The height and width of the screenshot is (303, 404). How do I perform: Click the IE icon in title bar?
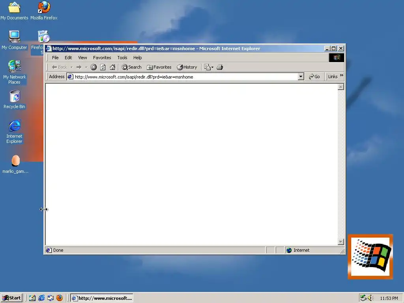(49, 49)
